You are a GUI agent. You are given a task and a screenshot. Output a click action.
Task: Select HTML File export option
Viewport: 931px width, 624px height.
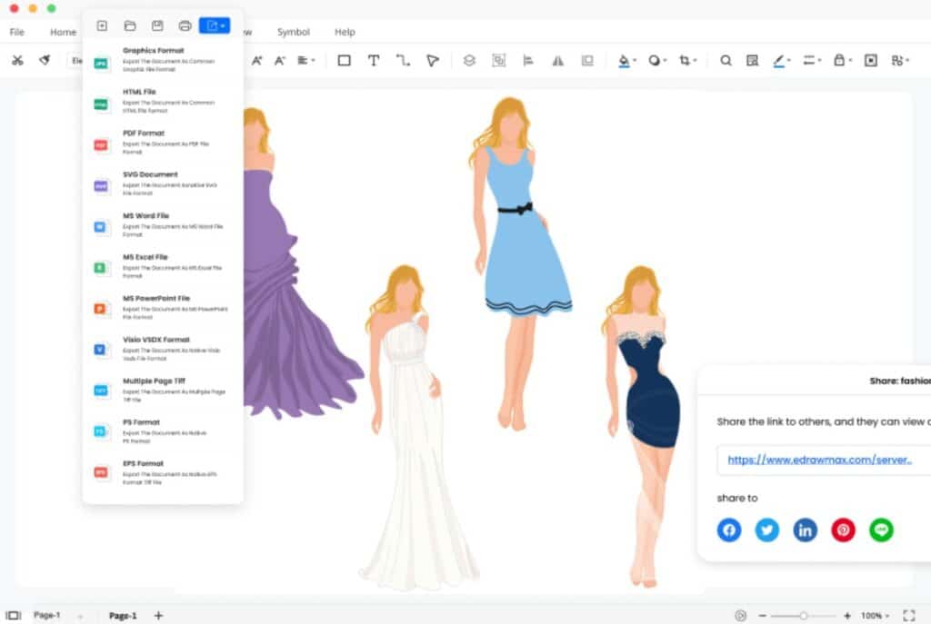click(x=162, y=102)
